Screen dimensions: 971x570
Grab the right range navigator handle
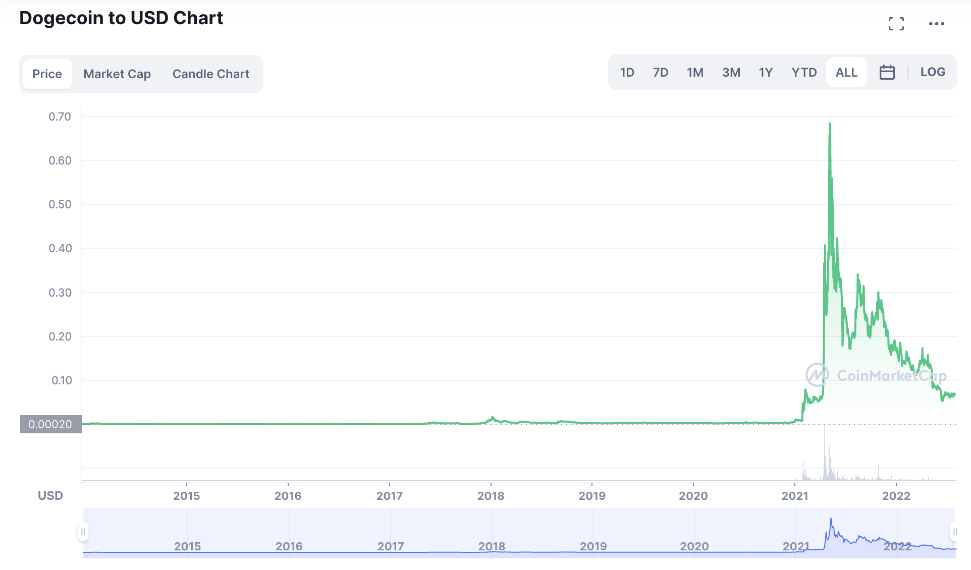954,532
